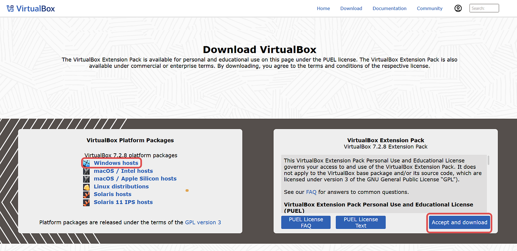Click the VirtualBox 7.2.8 platform packages text
Image resolution: width=517 pixels, height=251 pixels.
(131, 155)
